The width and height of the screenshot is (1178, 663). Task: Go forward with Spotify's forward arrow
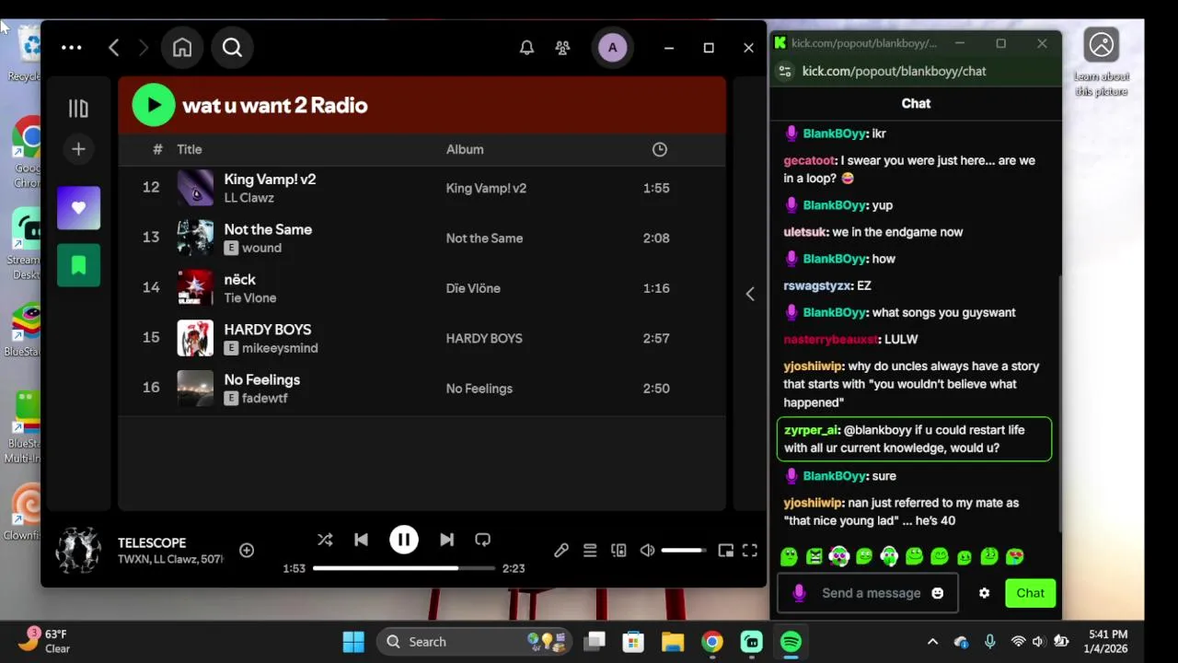[144, 48]
